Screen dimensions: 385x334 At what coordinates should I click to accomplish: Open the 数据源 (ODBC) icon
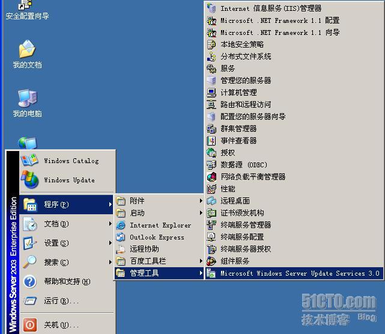pyautogui.click(x=211, y=165)
